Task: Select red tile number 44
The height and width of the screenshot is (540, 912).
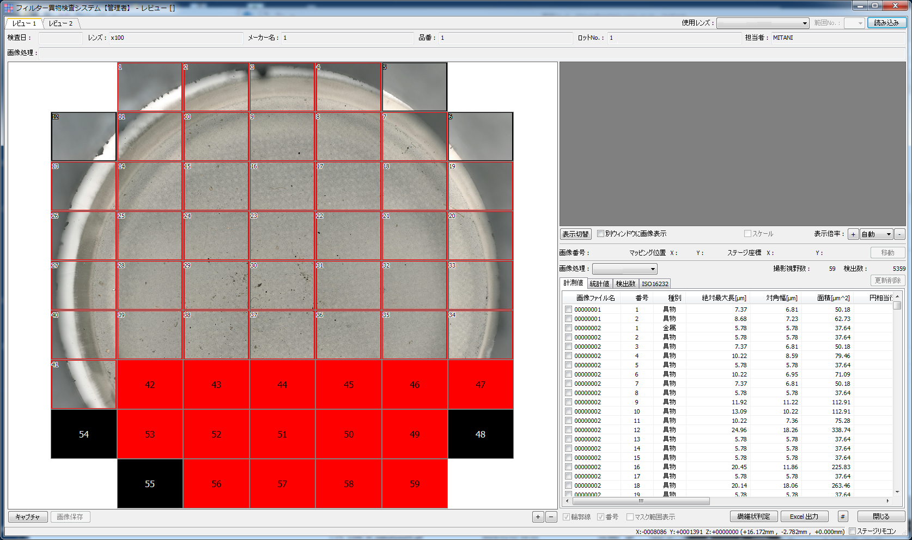Action: (x=282, y=385)
